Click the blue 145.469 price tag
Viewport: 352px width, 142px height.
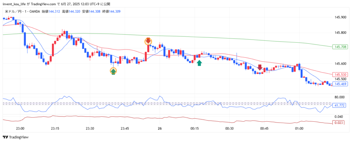click(340, 84)
